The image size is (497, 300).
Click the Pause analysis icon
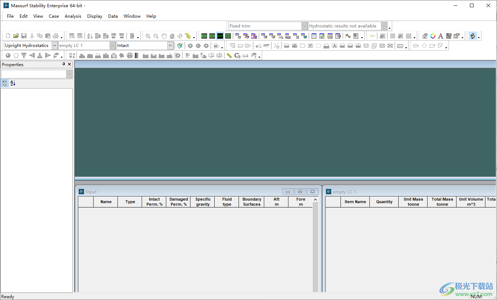(198, 46)
